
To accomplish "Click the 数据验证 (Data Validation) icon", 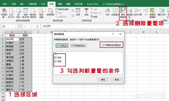I will [x=130, y=11].
